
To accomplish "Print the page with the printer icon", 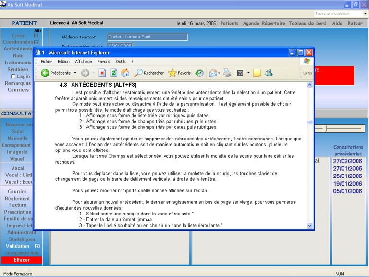I will [x=227, y=73].
